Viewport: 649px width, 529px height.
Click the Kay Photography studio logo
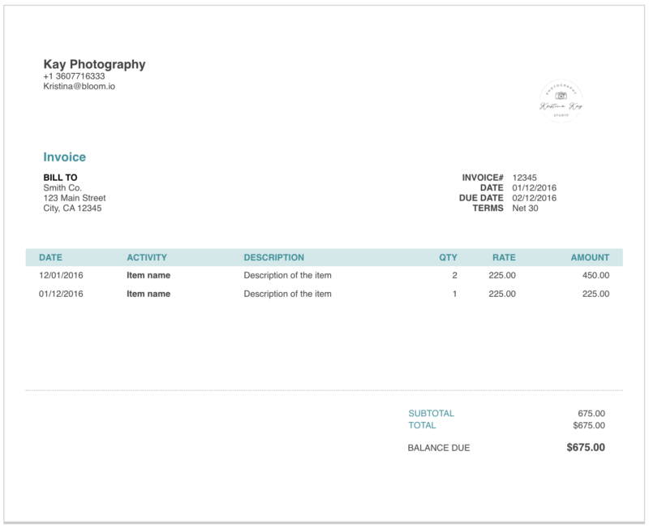point(561,101)
